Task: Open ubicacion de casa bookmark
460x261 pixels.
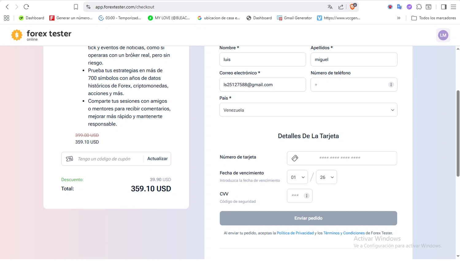Action: [219, 18]
